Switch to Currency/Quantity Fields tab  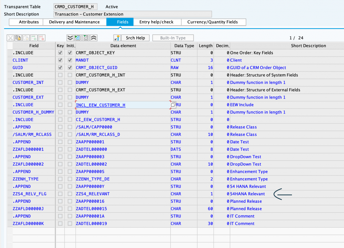pyautogui.click(x=213, y=22)
